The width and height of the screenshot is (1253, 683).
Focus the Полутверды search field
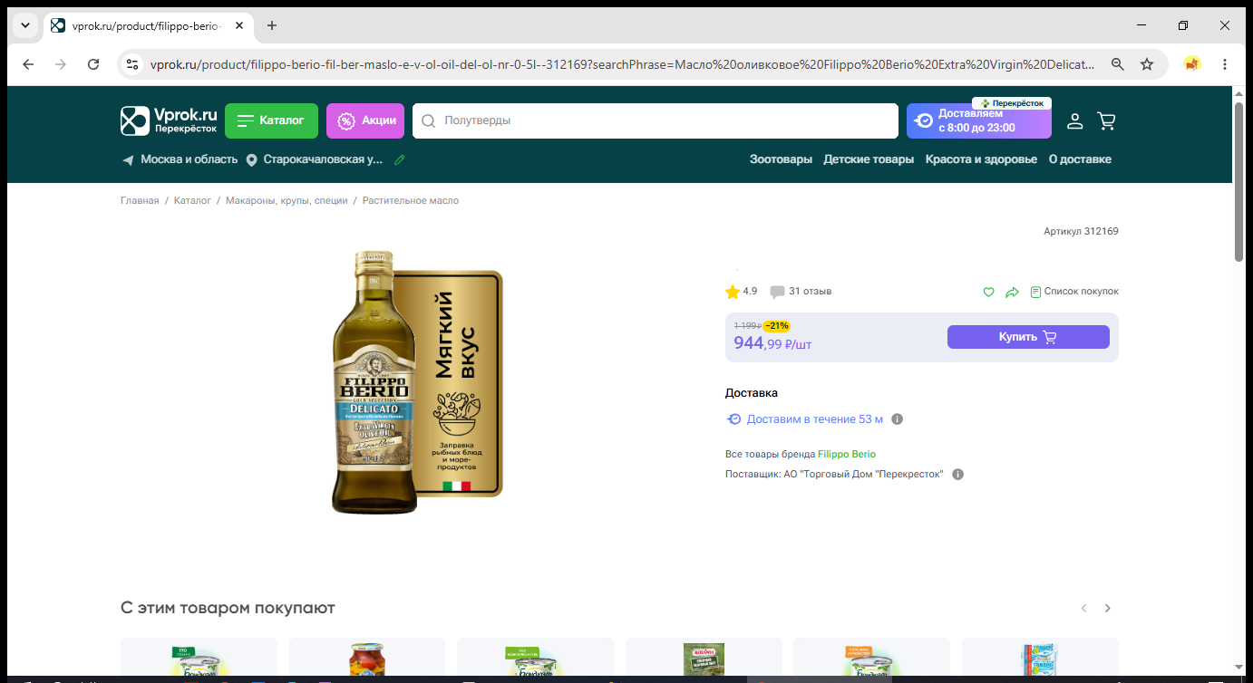pyautogui.click(x=655, y=120)
